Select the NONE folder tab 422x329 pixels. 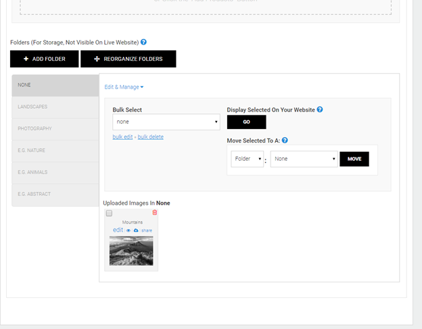[x=55, y=85]
